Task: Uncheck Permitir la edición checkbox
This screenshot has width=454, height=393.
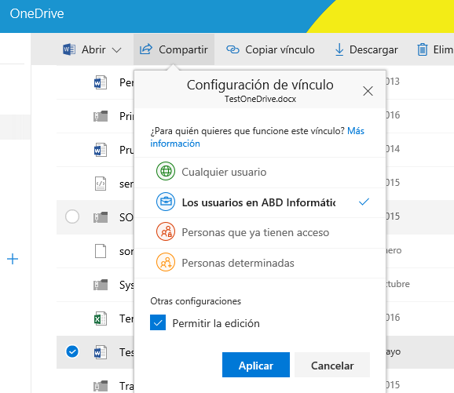Action: pos(158,322)
